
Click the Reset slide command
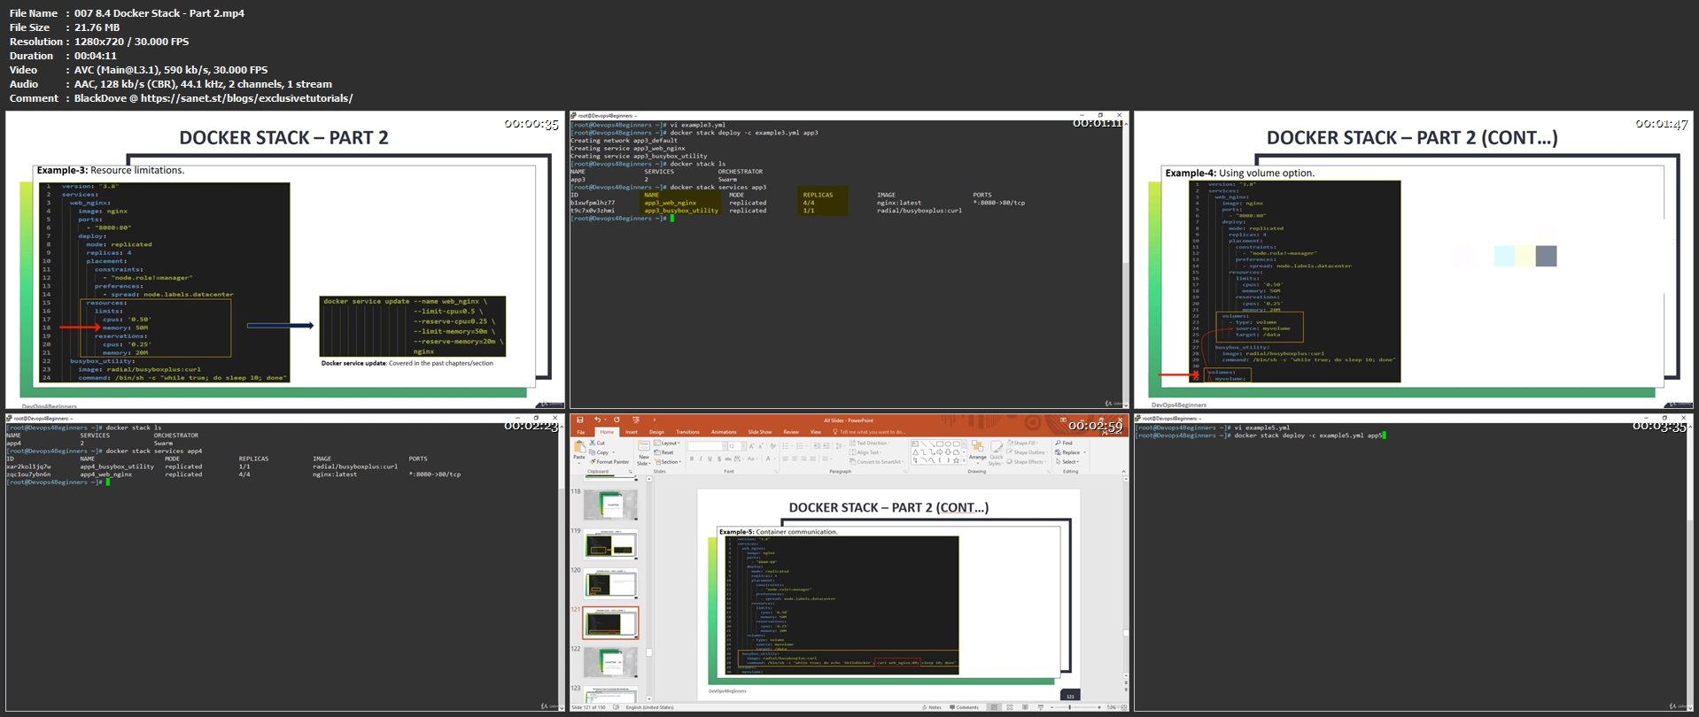(663, 452)
